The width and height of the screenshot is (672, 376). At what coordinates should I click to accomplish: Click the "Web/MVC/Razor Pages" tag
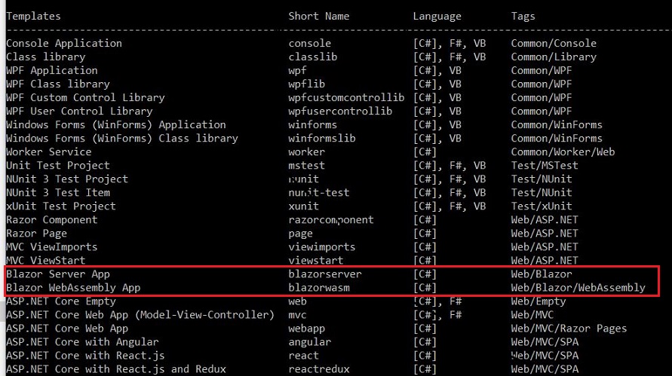[569, 329]
